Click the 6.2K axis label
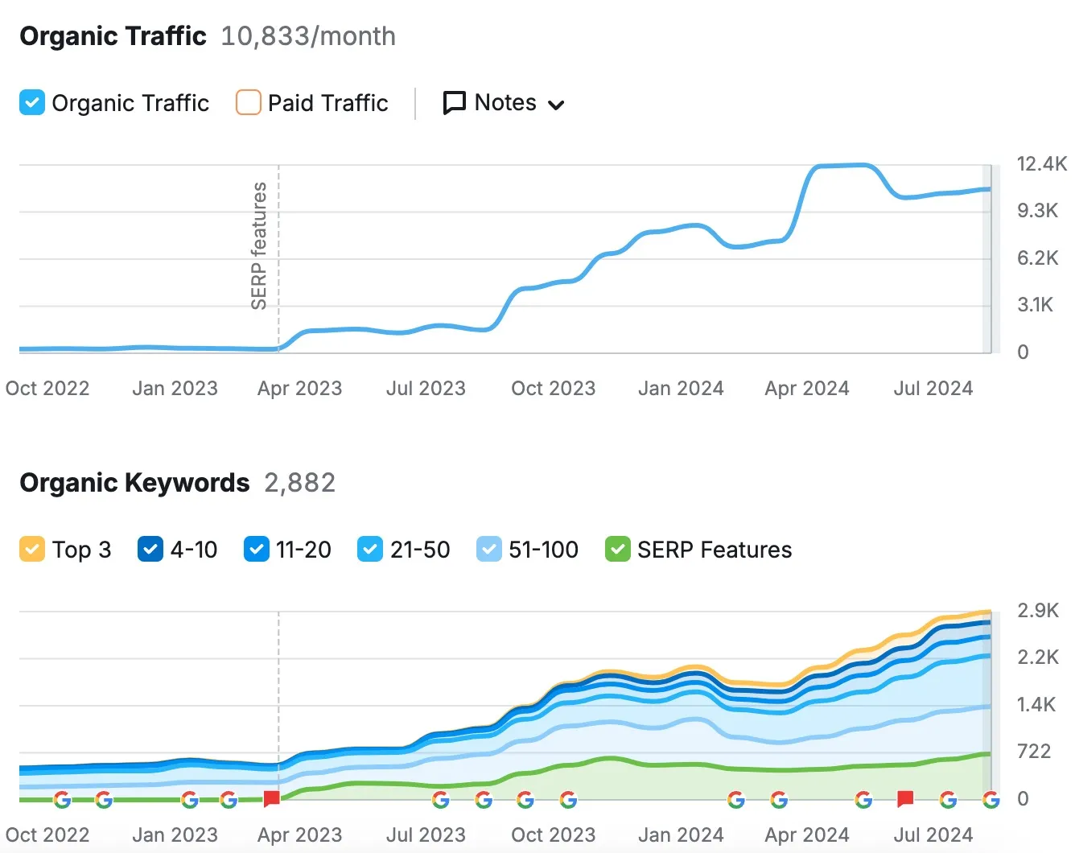Screen dimensions: 1075x853 click(1037, 258)
